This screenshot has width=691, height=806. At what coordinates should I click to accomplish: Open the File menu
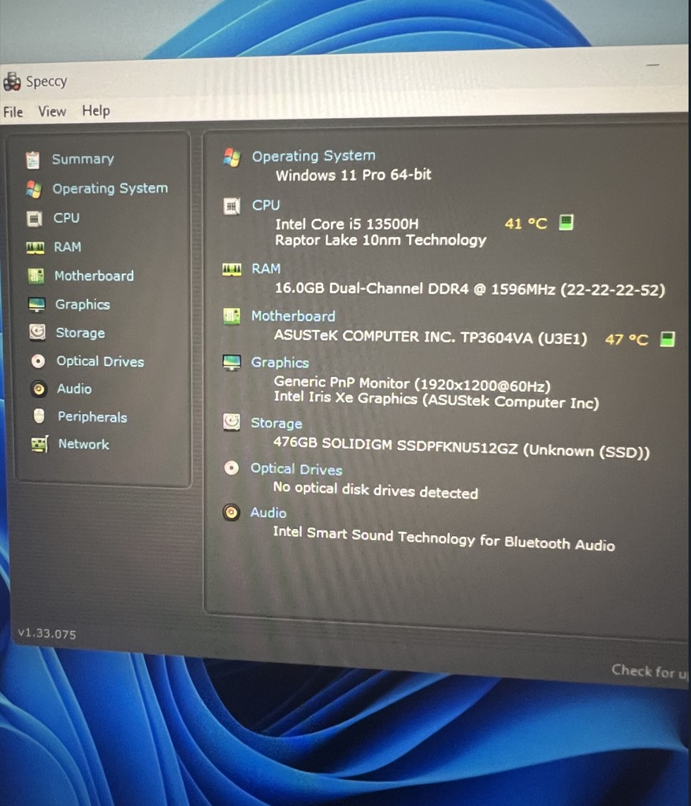13,112
